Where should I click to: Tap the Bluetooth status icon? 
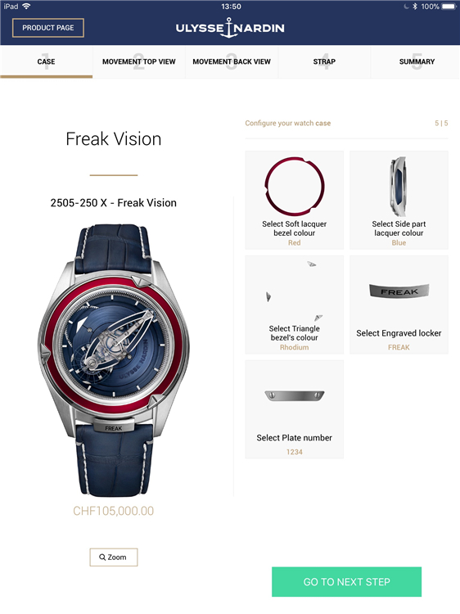coord(415,7)
